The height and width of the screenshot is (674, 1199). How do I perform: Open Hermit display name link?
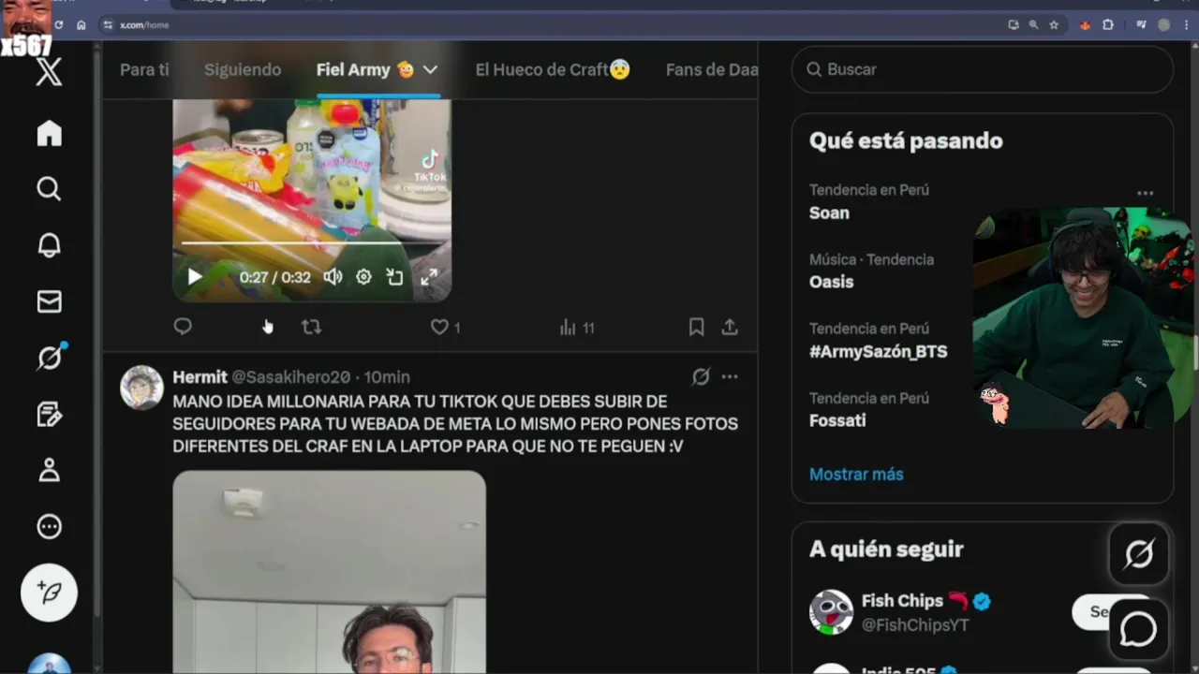(x=200, y=377)
